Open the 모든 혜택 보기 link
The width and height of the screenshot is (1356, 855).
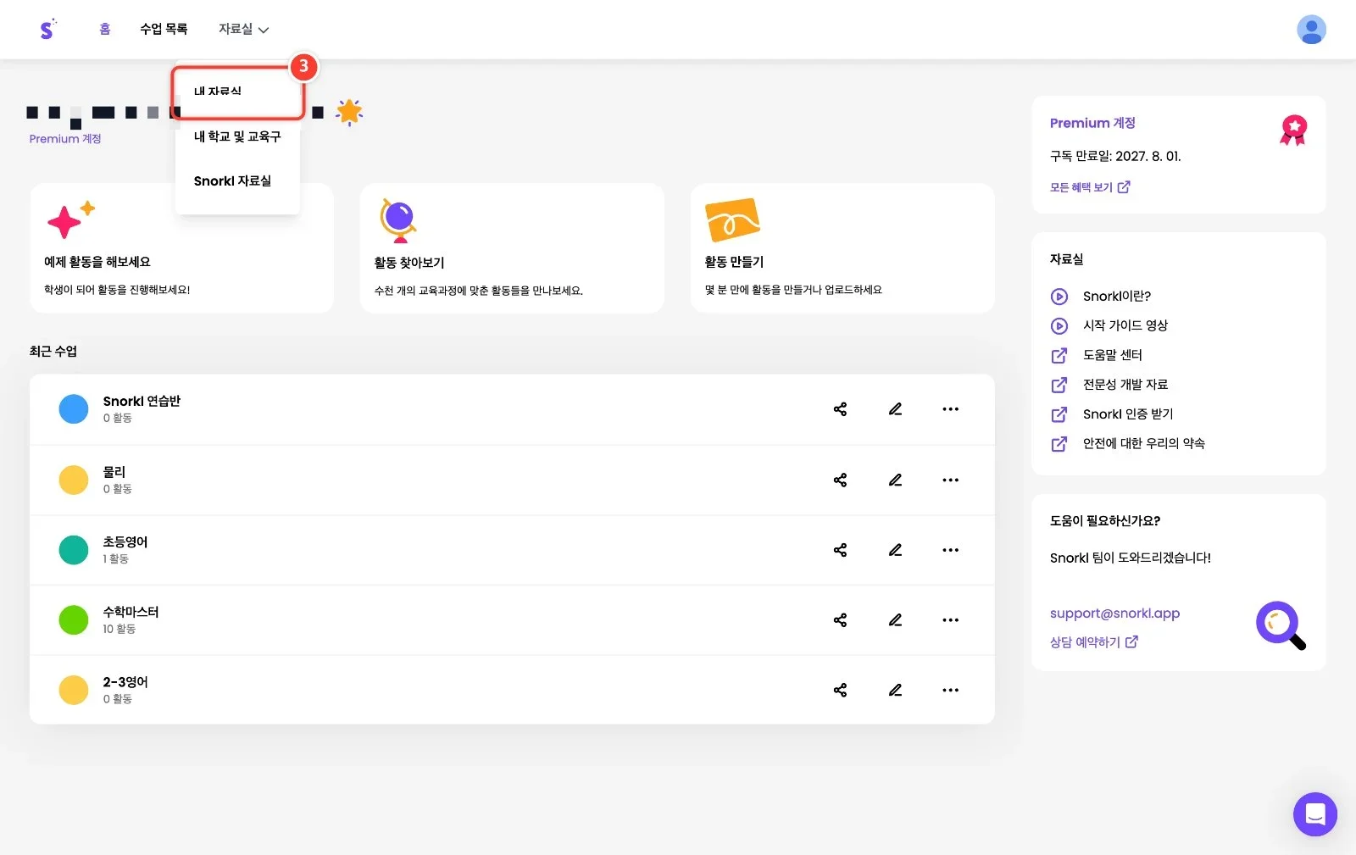[1090, 187]
